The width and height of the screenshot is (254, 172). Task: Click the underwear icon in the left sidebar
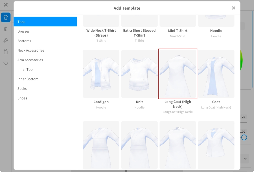click(6, 63)
